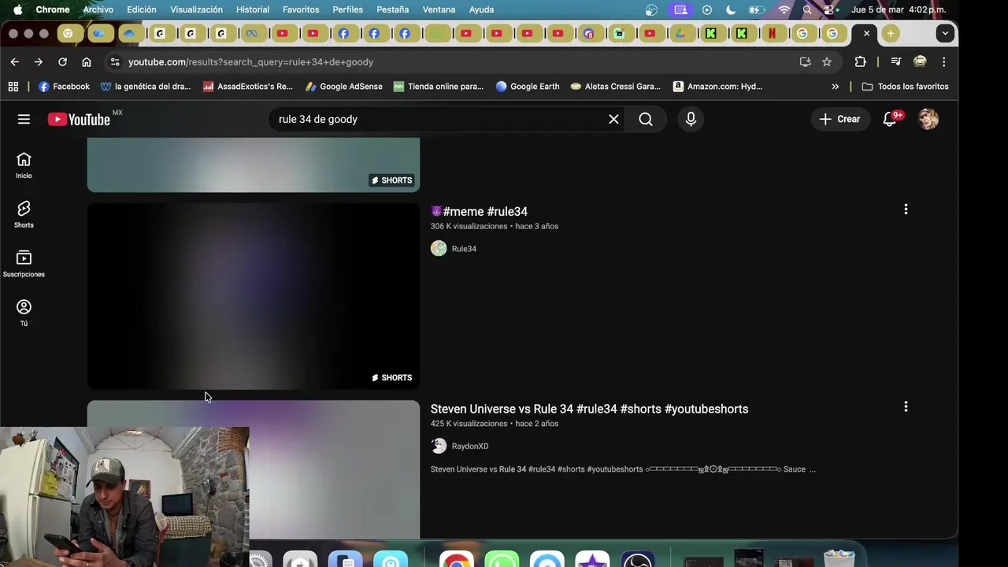Open media controls icon in Chrome toolbar

pos(895,61)
